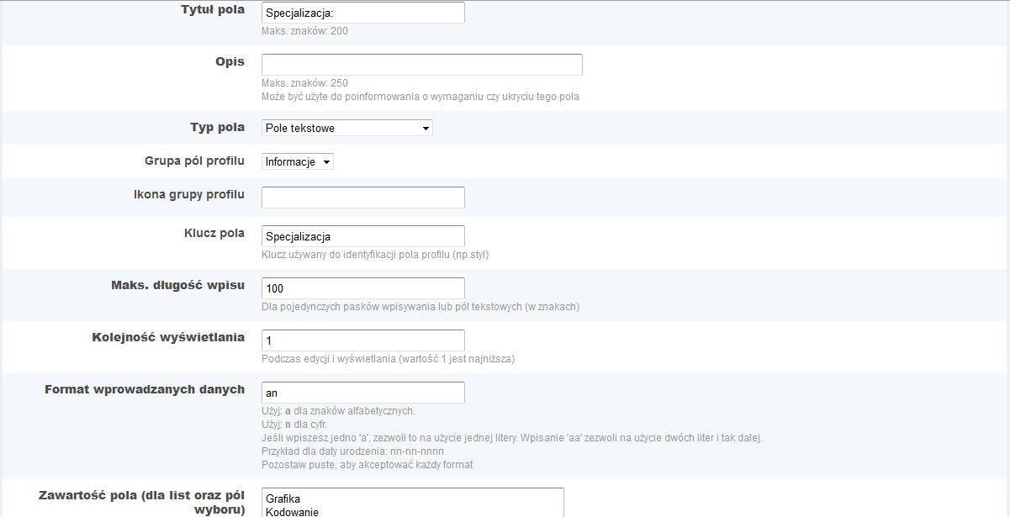Click the "Kolejność wyświetlania" label

tap(168, 337)
